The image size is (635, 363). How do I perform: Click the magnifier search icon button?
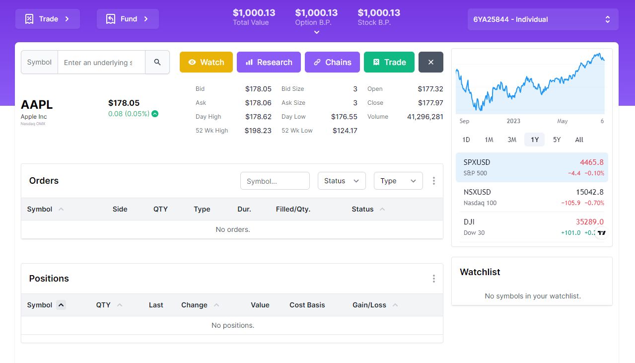coord(157,62)
